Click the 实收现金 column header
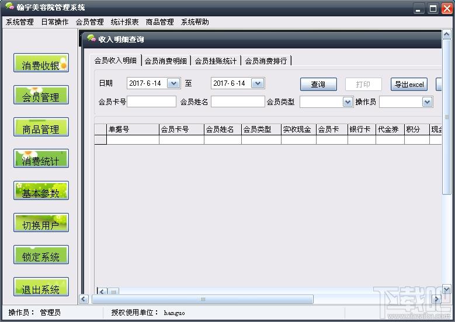This screenshot has width=455, height=322. pos(298,129)
